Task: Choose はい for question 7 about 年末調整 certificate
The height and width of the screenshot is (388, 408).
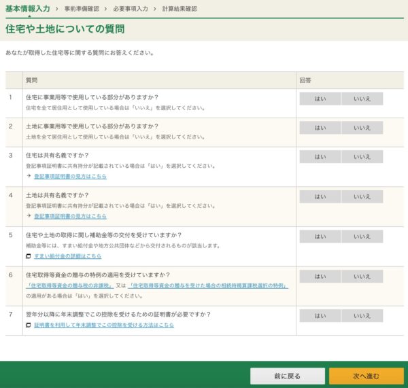Action: tap(320, 316)
